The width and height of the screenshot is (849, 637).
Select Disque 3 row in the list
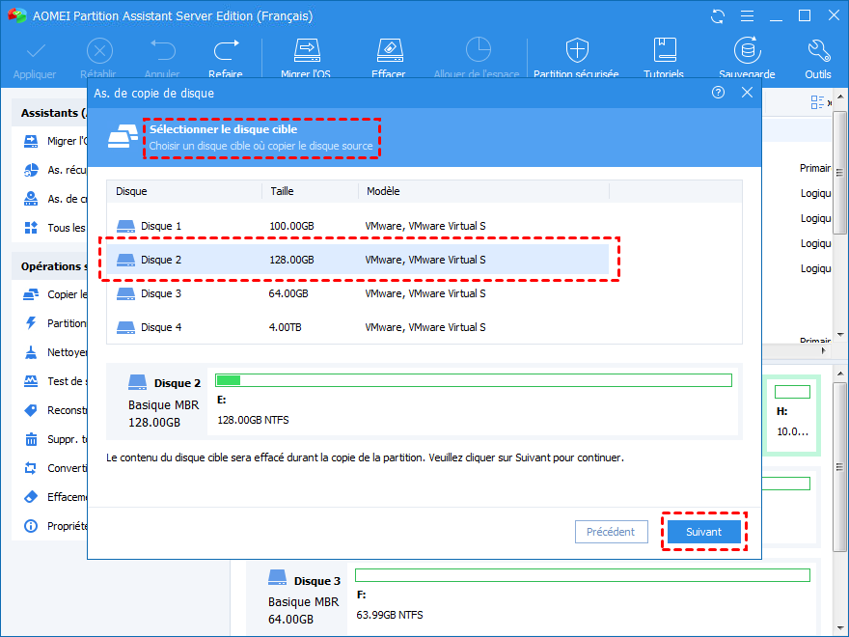[x=357, y=293]
